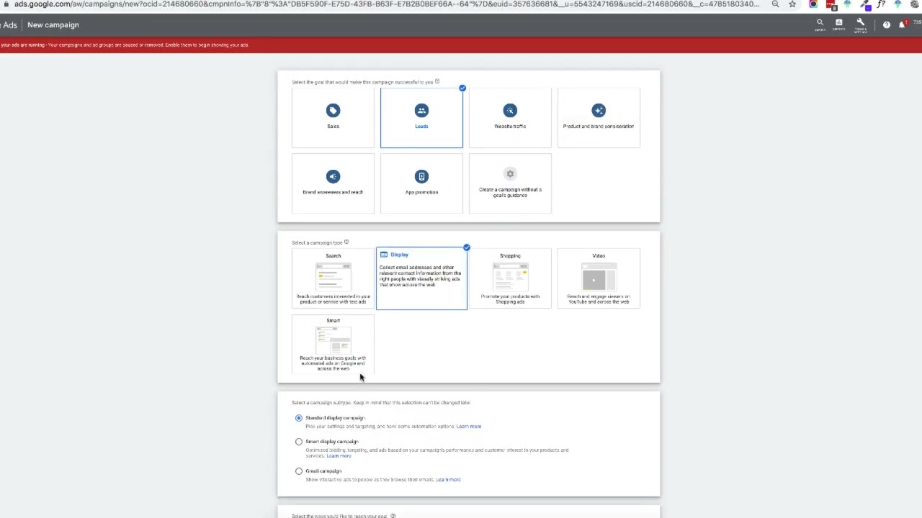Choose the Display campaign type
Screen dimensions: 922x518
pos(421,278)
